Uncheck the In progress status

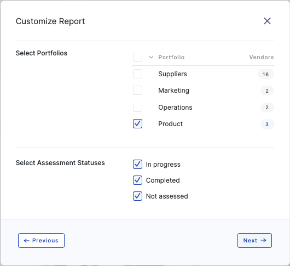point(137,164)
